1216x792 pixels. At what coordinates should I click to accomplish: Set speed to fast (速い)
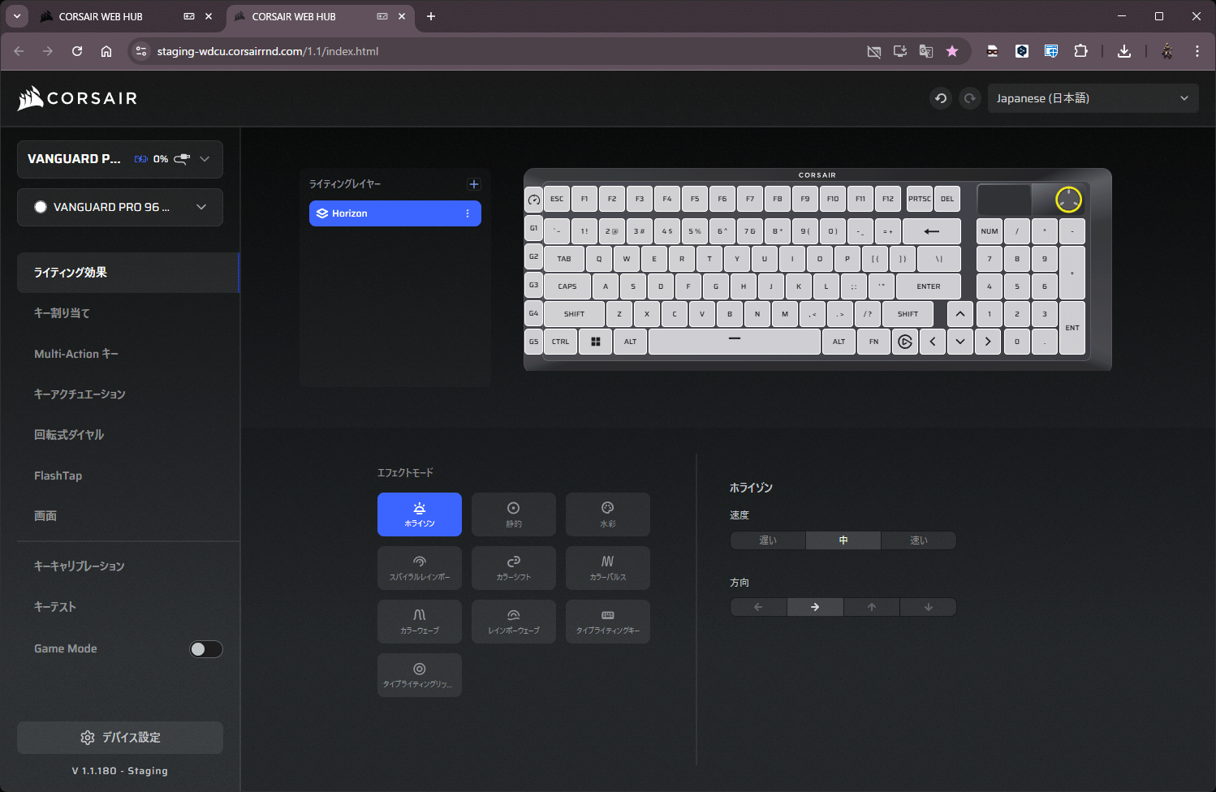(918, 540)
